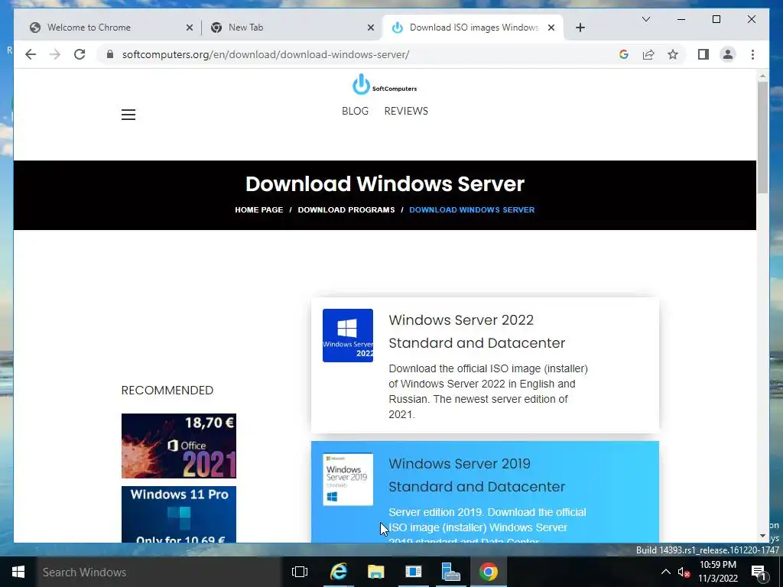Open File Explorer from taskbar
The image size is (783, 587).
(x=376, y=572)
